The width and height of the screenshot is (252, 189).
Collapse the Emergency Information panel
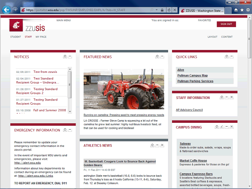pyautogui.click(x=70, y=130)
